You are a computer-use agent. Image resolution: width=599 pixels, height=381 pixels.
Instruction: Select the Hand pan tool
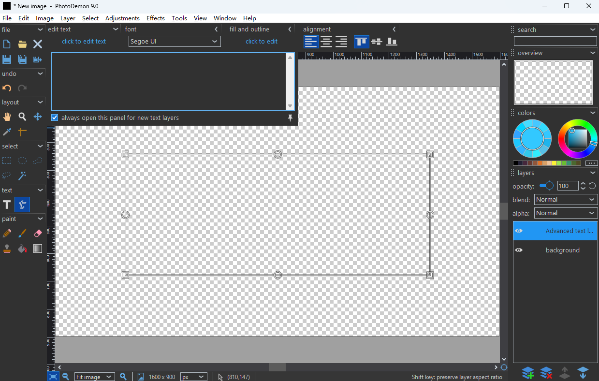[x=7, y=117]
